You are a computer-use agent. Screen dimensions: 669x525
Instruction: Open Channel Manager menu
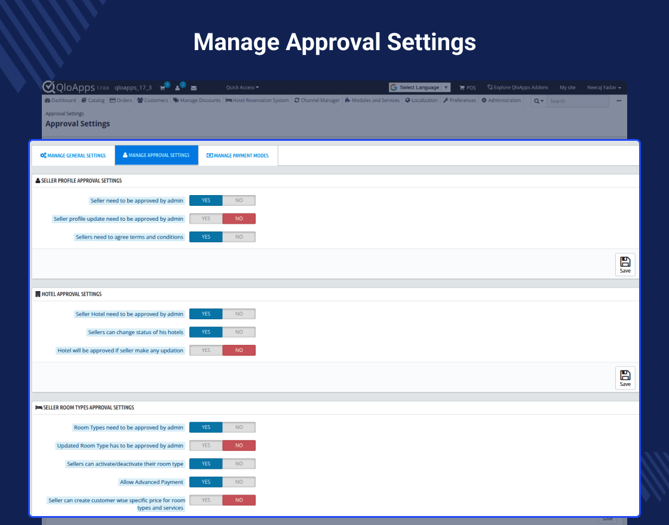tap(317, 101)
